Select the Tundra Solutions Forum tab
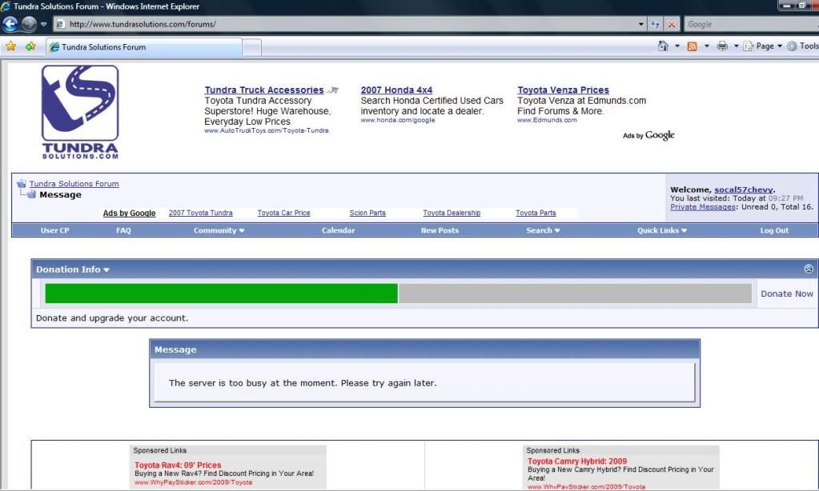 point(144,47)
